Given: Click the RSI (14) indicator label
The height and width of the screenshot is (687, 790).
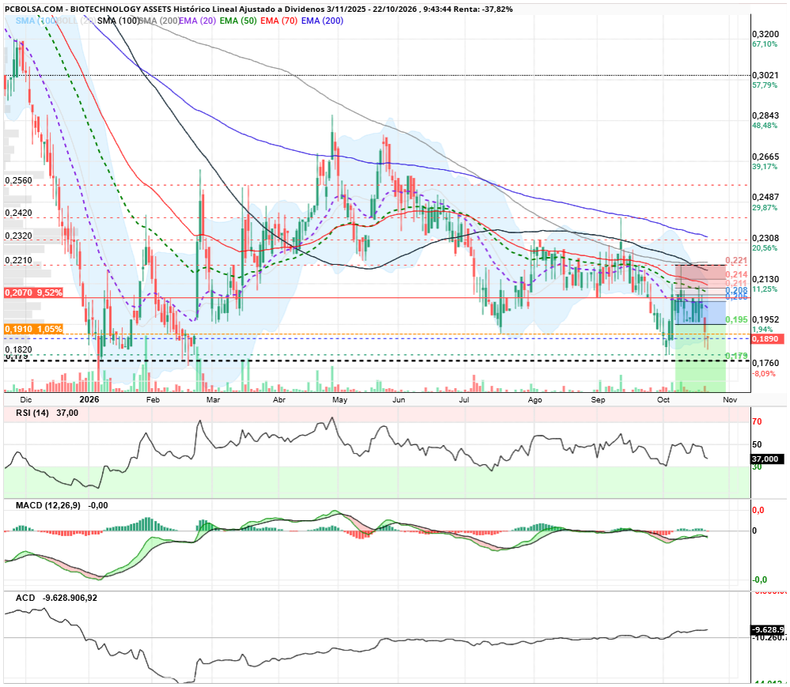Looking at the screenshot, I should click(32, 413).
